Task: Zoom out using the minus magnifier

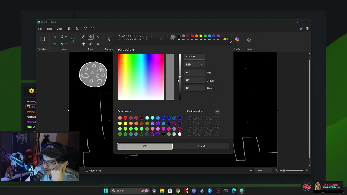Action: (x=276, y=171)
